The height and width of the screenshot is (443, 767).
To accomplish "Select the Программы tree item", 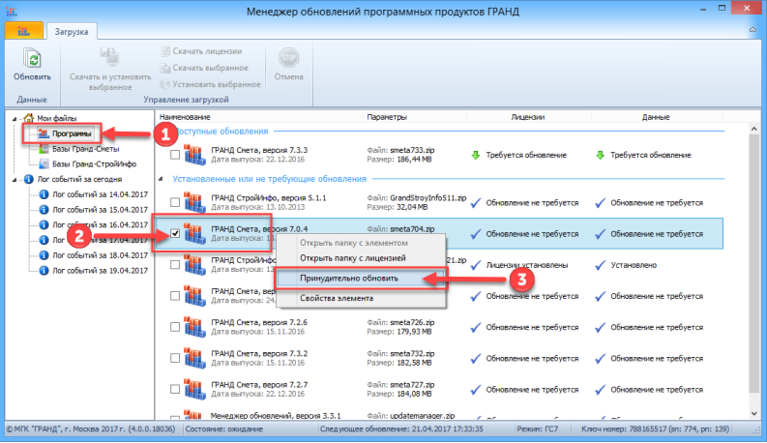I will click(72, 133).
